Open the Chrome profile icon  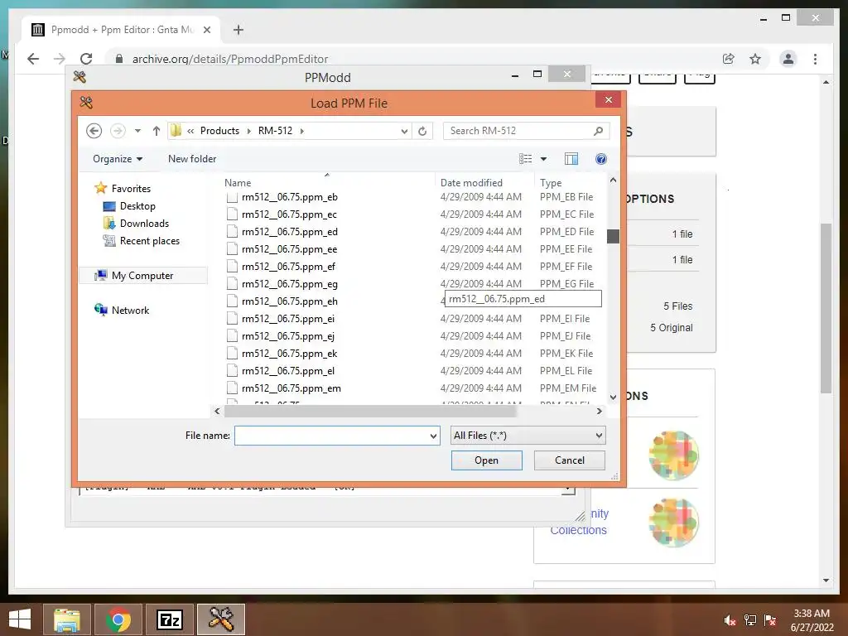[x=788, y=59]
